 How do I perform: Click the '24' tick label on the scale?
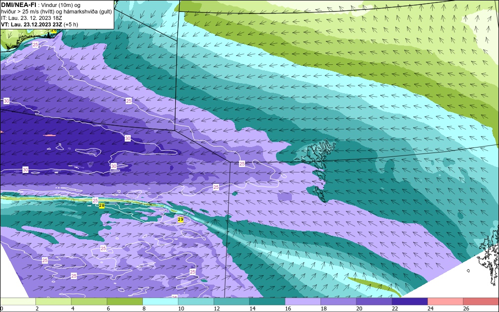coord(431,309)
